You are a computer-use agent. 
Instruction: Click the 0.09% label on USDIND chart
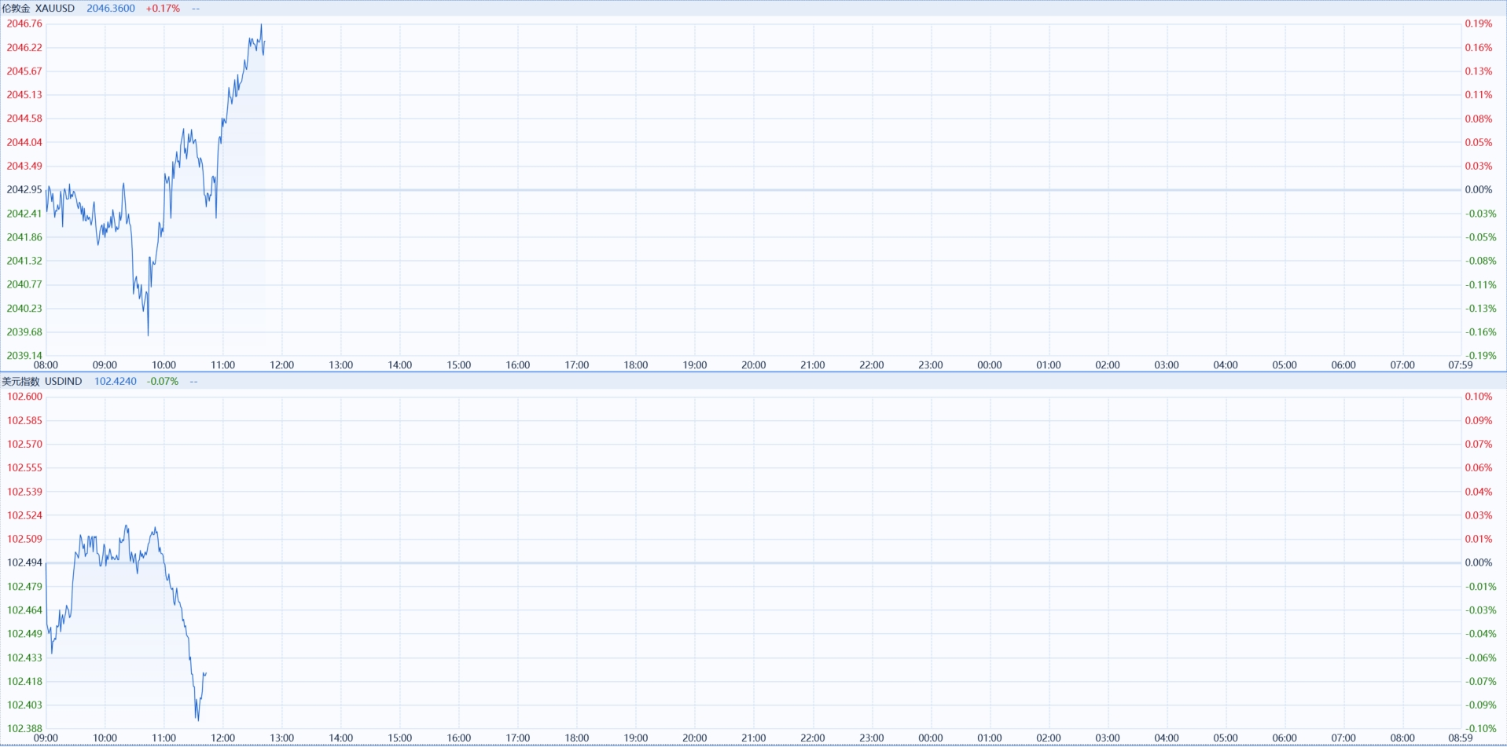click(x=1478, y=421)
